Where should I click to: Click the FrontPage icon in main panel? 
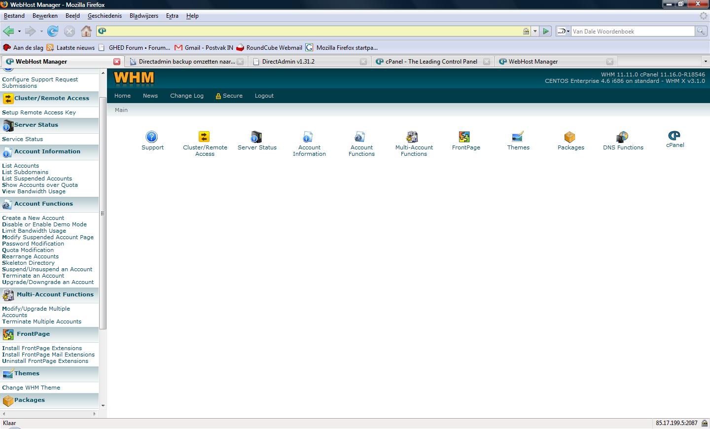pos(464,137)
